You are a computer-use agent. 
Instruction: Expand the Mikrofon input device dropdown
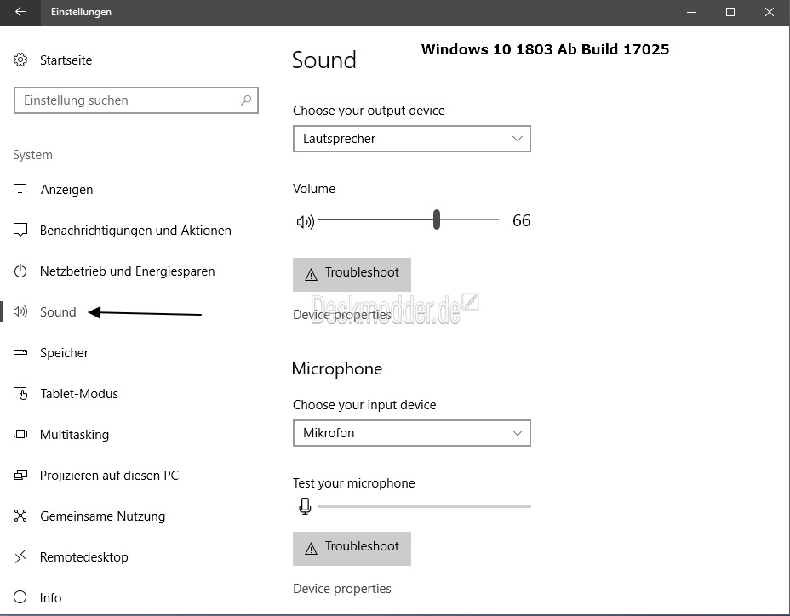pyautogui.click(x=412, y=433)
